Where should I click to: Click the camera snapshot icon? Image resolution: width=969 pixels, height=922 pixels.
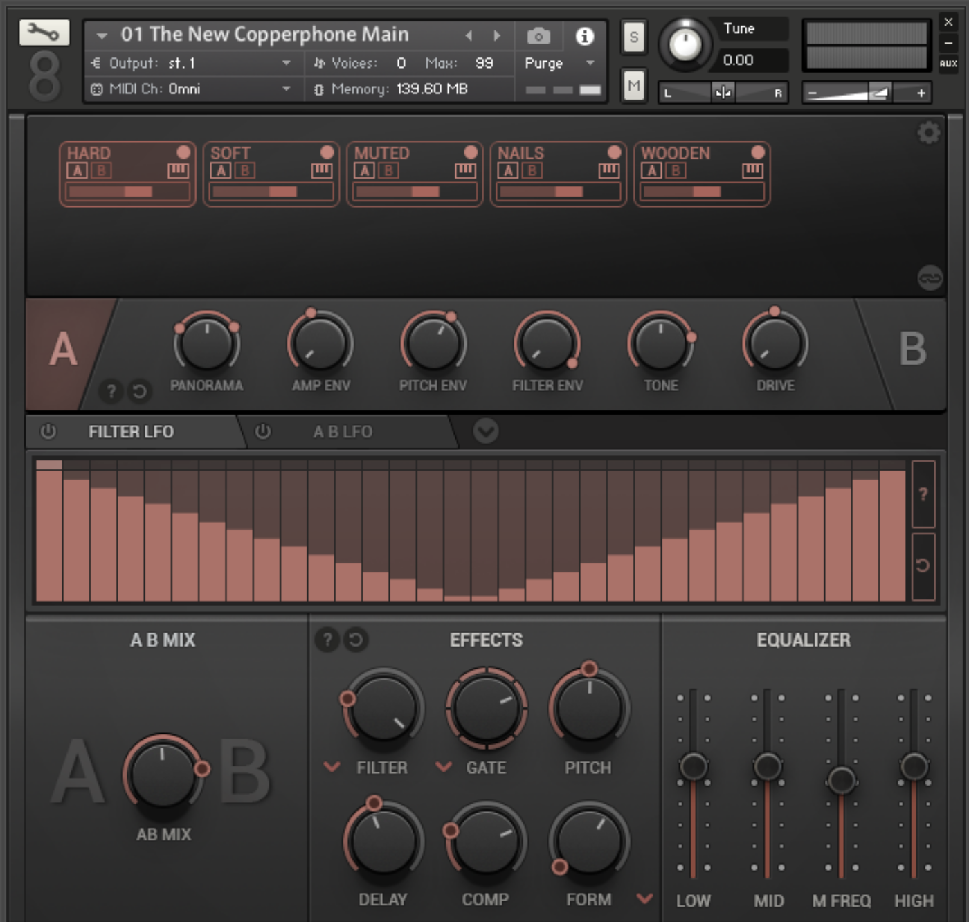tap(538, 36)
